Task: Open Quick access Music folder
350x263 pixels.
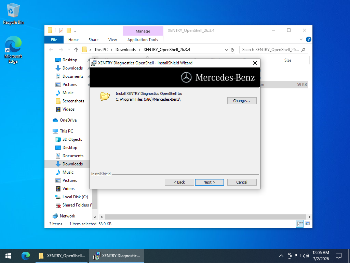Action: [x=68, y=92]
